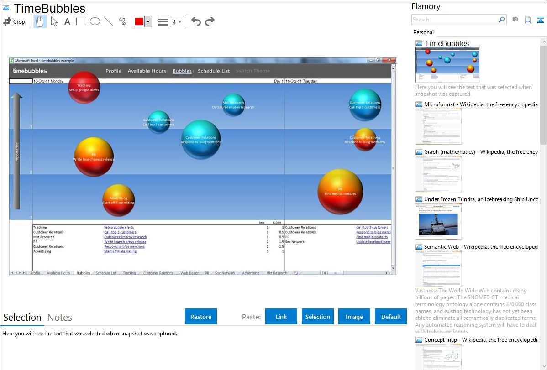Viewport: 547px width, 370px height.
Task: Select the straight Line tool
Action: click(109, 21)
